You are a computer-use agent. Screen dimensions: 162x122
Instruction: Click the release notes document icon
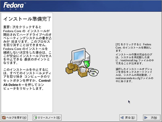pos(35,118)
